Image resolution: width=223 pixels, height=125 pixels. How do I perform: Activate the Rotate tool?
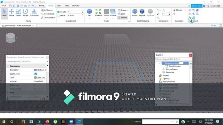pos(25,12)
